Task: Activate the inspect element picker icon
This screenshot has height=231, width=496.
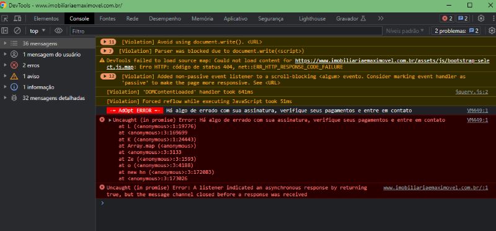Action: coord(4,19)
